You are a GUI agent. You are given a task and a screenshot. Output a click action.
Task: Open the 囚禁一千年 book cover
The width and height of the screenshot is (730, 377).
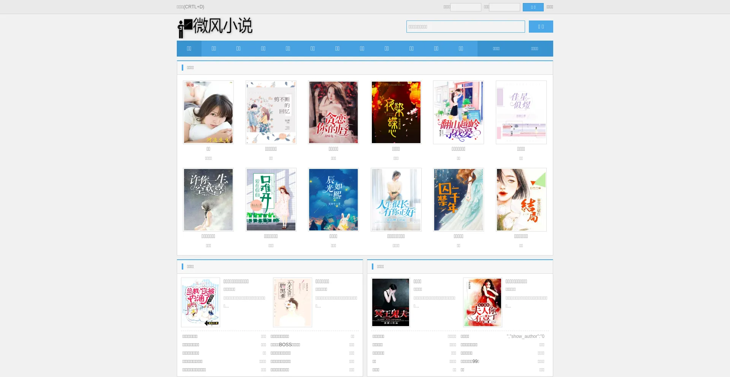(x=459, y=200)
